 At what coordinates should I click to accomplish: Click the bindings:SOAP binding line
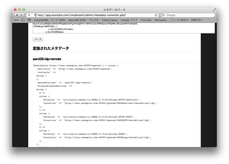tap(85, 134)
